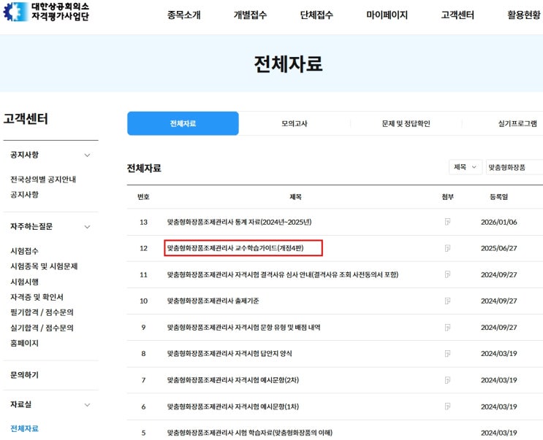Open post 자격시험 예시문항(2차)
Screen dimensions: 543x440
[x=232, y=380]
